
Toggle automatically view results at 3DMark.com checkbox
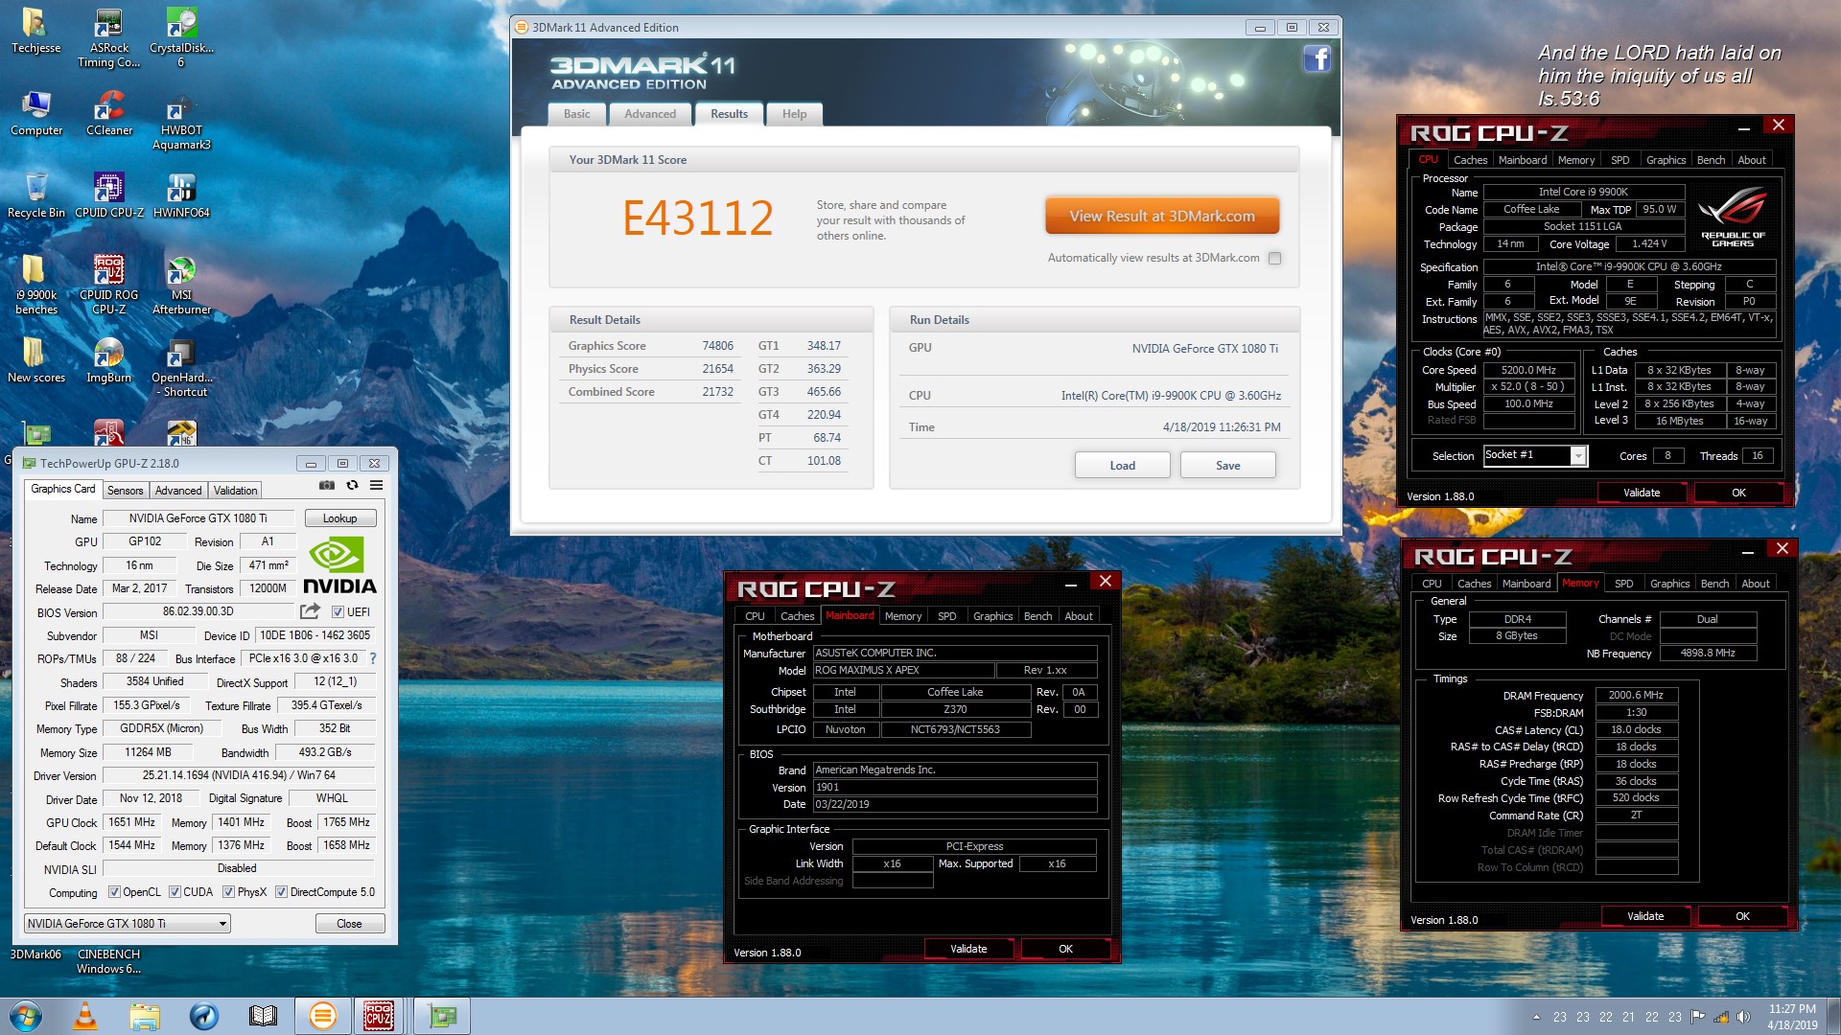tap(1274, 258)
